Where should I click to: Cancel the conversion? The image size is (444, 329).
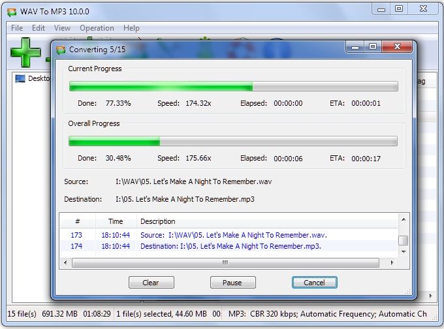314,283
